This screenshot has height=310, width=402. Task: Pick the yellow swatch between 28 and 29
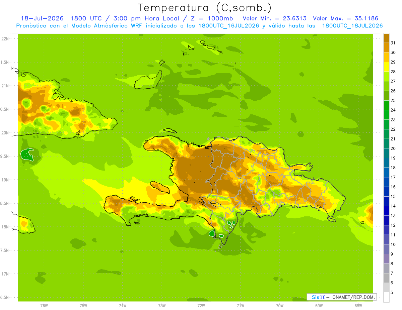[x=386, y=67]
